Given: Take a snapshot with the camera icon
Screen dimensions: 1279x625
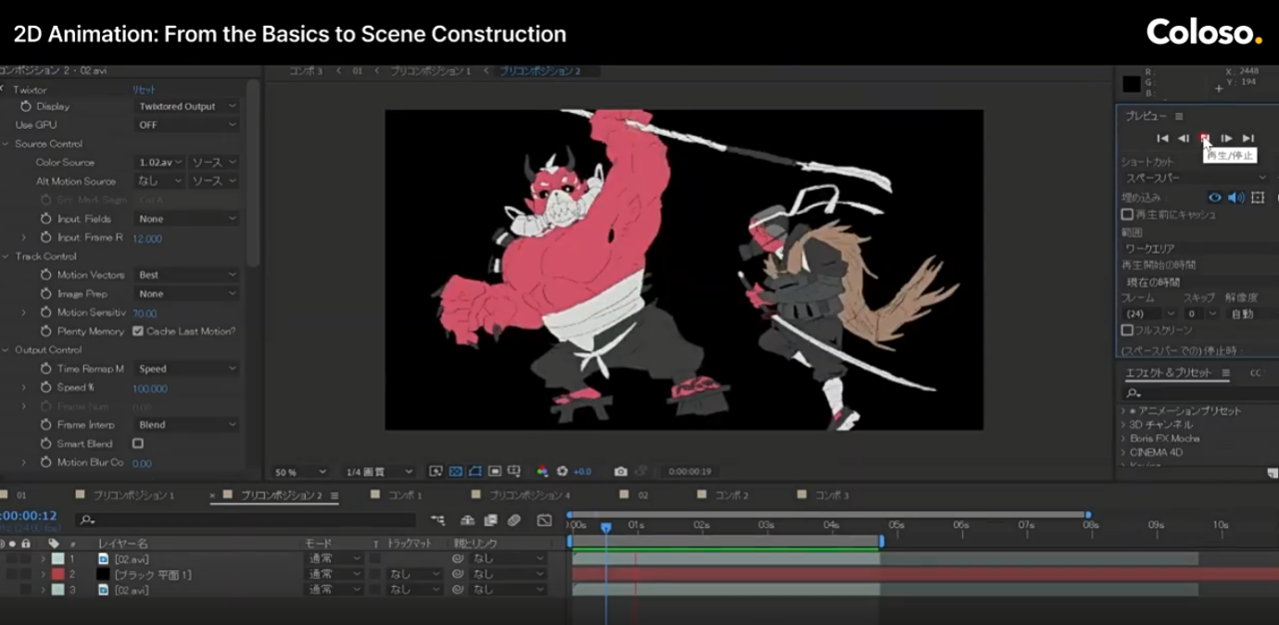Looking at the screenshot, I should click(621, 471).
